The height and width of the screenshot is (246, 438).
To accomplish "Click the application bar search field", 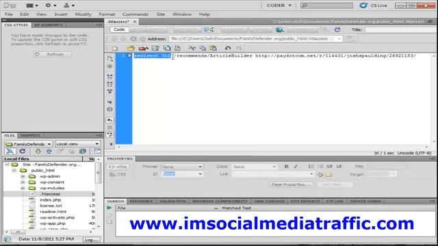I will click(326, 5).
